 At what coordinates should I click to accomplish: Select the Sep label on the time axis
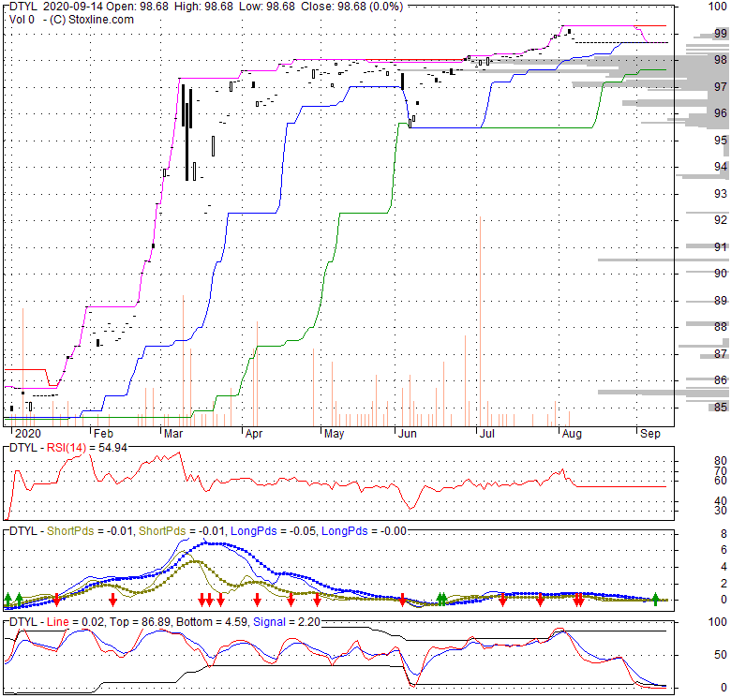pos(649,435)
